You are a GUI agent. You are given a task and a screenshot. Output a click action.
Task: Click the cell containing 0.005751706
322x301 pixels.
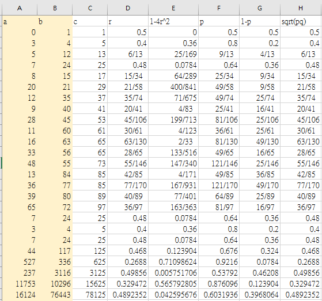173,273
